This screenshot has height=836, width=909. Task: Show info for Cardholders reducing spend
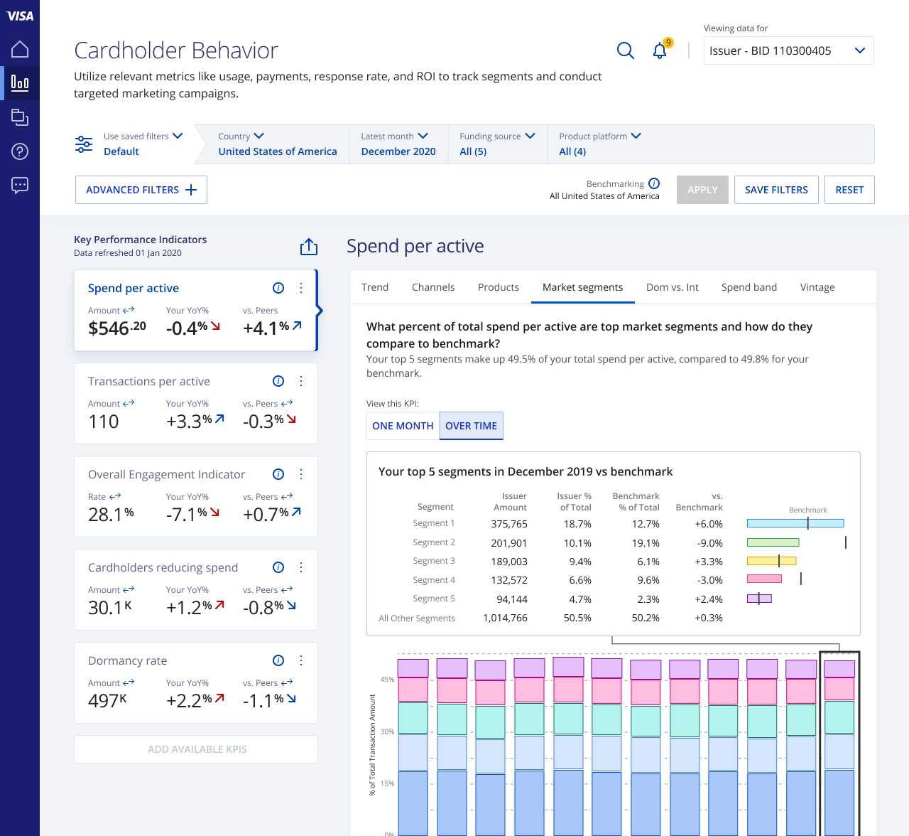click(x=278, y=567)
